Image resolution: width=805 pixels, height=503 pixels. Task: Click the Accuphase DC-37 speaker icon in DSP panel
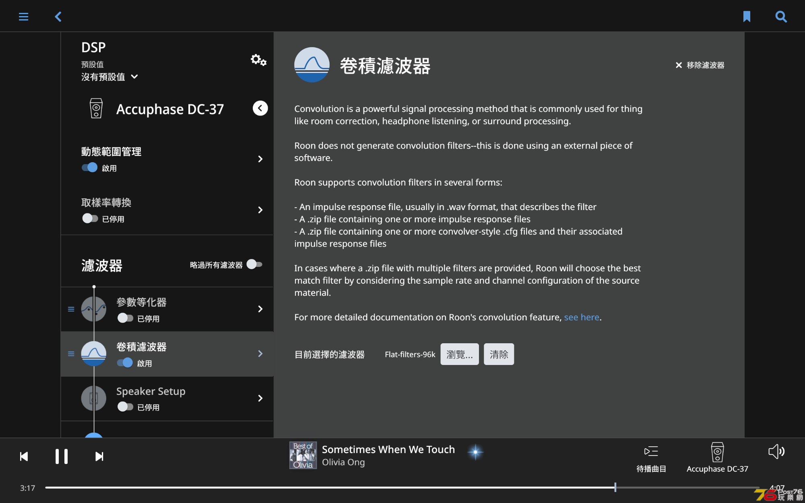[x=96, y=108]
